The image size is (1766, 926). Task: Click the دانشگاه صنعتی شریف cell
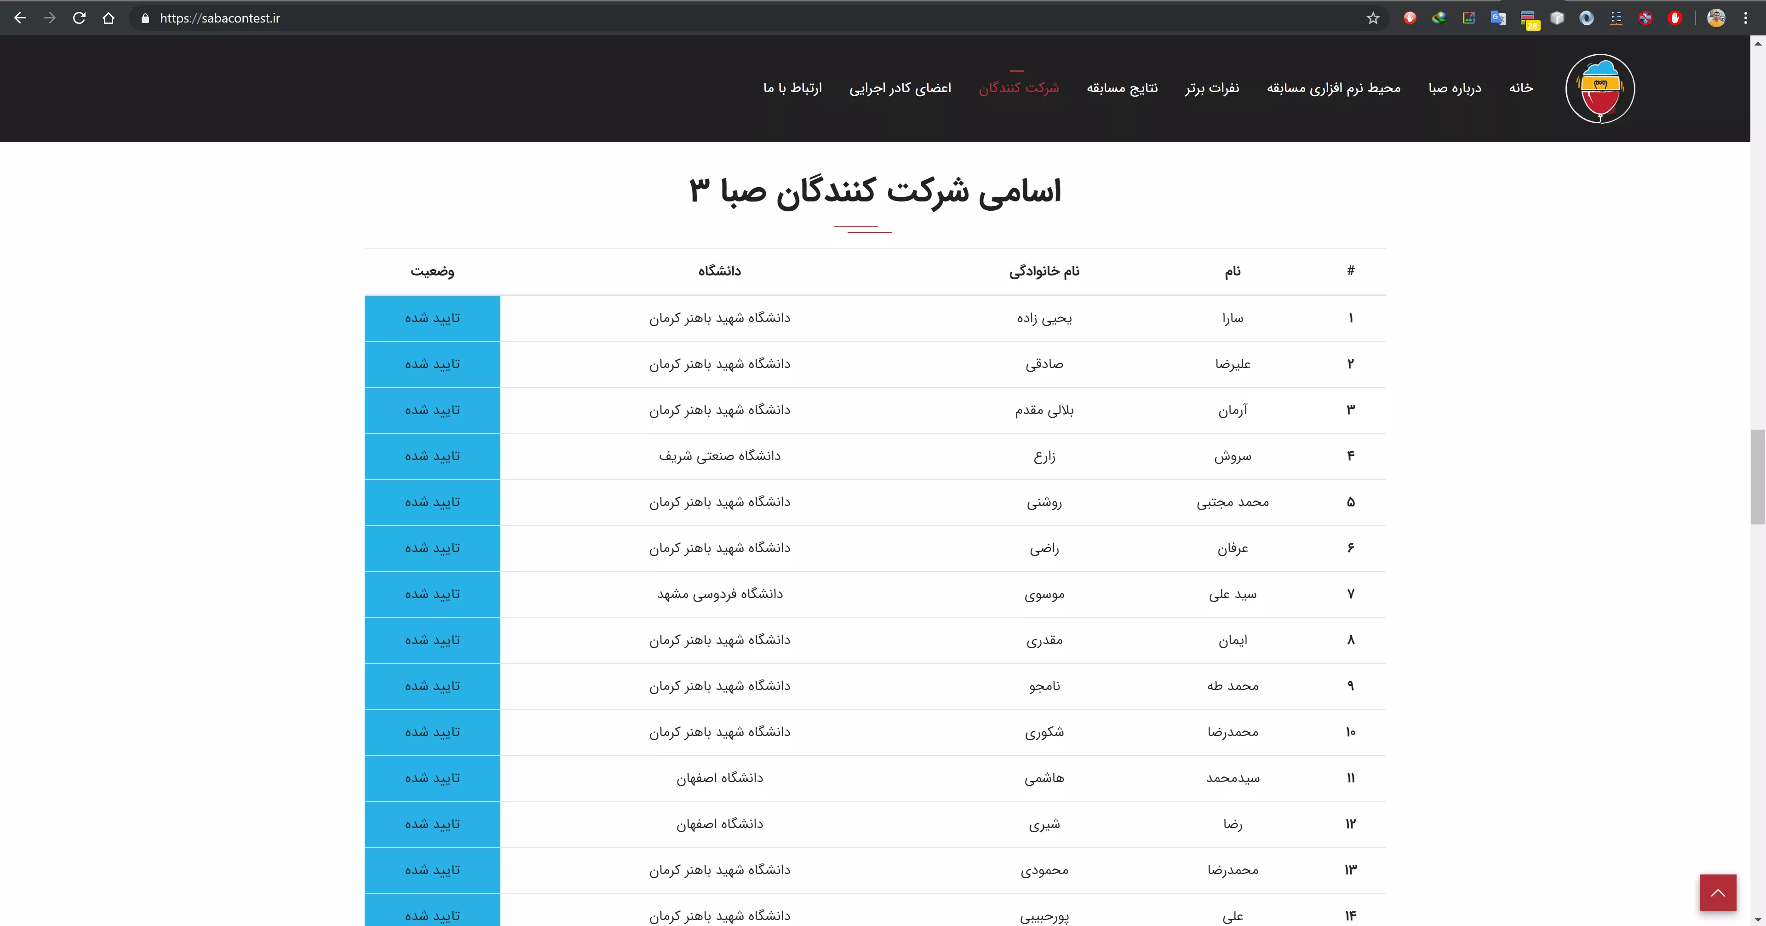(x=719, y=456)
